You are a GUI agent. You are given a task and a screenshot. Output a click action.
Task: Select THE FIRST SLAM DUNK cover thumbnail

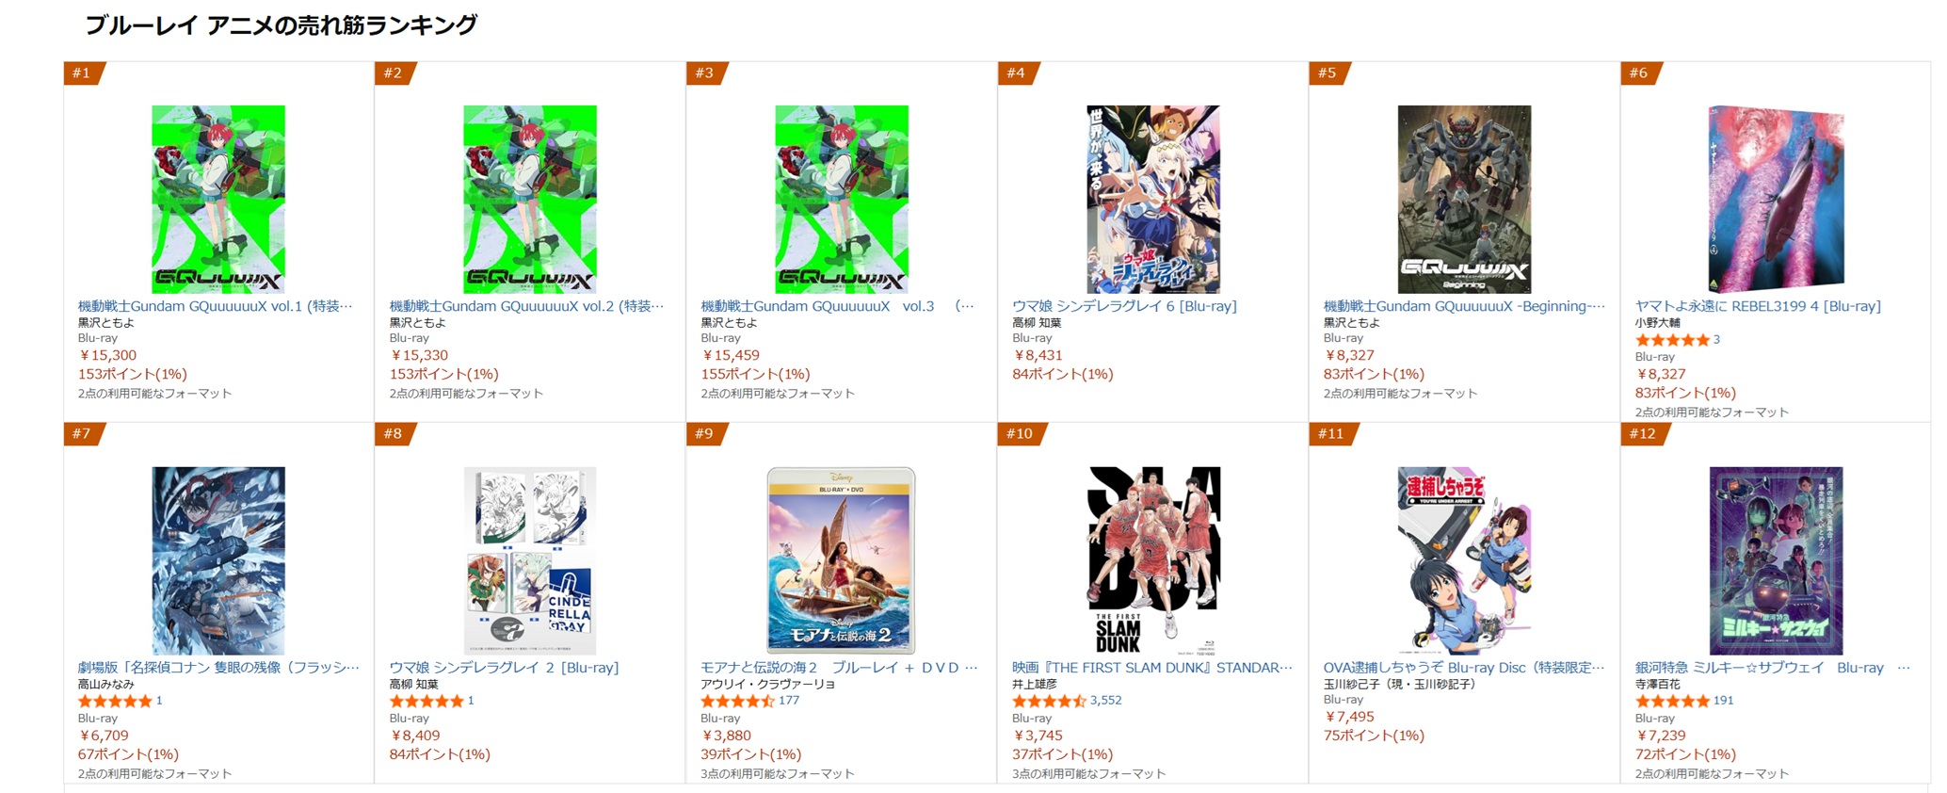[1153, 560]
